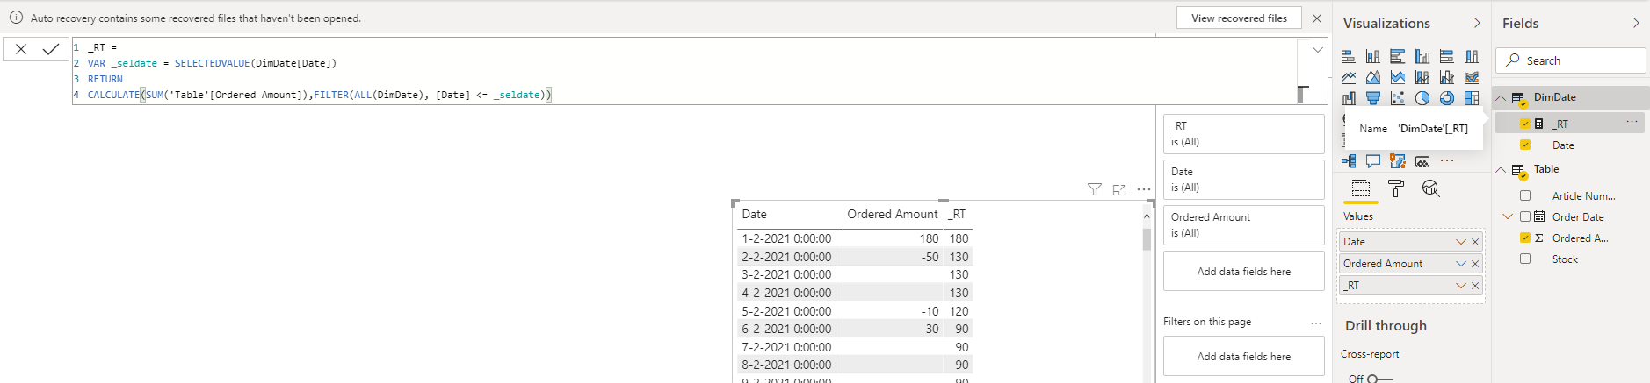Open the _RT is (All) filter card

pos(1243,134)
